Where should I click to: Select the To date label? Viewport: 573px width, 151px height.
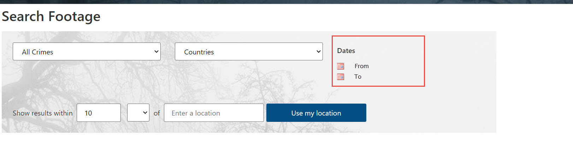[x=358, y=77]
